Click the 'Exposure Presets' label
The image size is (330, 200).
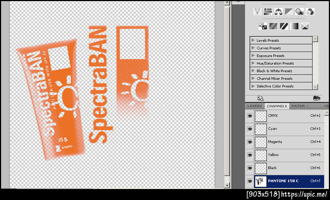271,55
